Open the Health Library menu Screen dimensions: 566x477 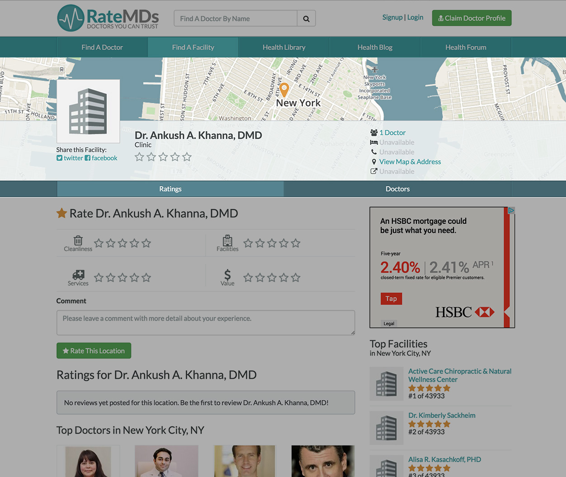tap(284, 47)
